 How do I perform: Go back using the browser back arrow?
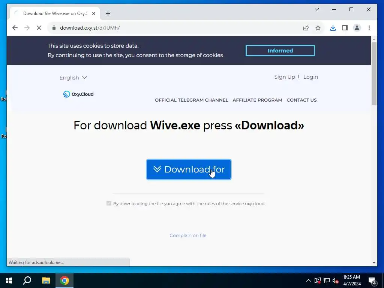pos(15,28)
